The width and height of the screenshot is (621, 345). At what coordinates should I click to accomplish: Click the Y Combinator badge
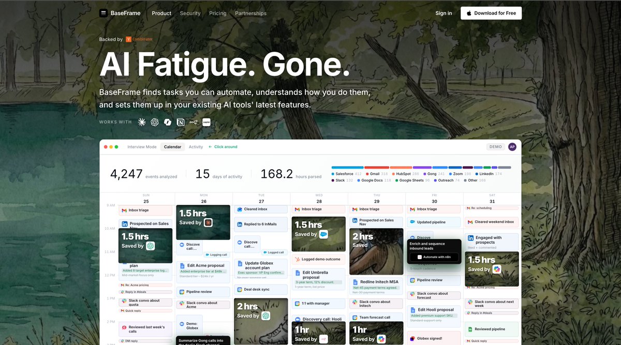click(x=139, y=39)
